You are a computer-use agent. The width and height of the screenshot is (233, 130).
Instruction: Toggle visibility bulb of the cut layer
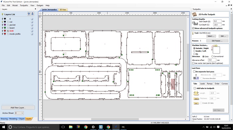coord(2,22)
